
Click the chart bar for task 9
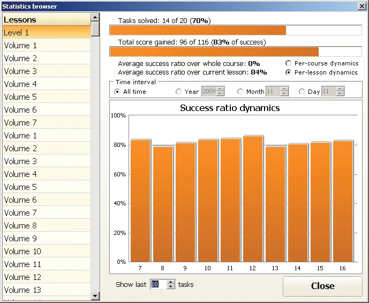(x=185, y=202)
